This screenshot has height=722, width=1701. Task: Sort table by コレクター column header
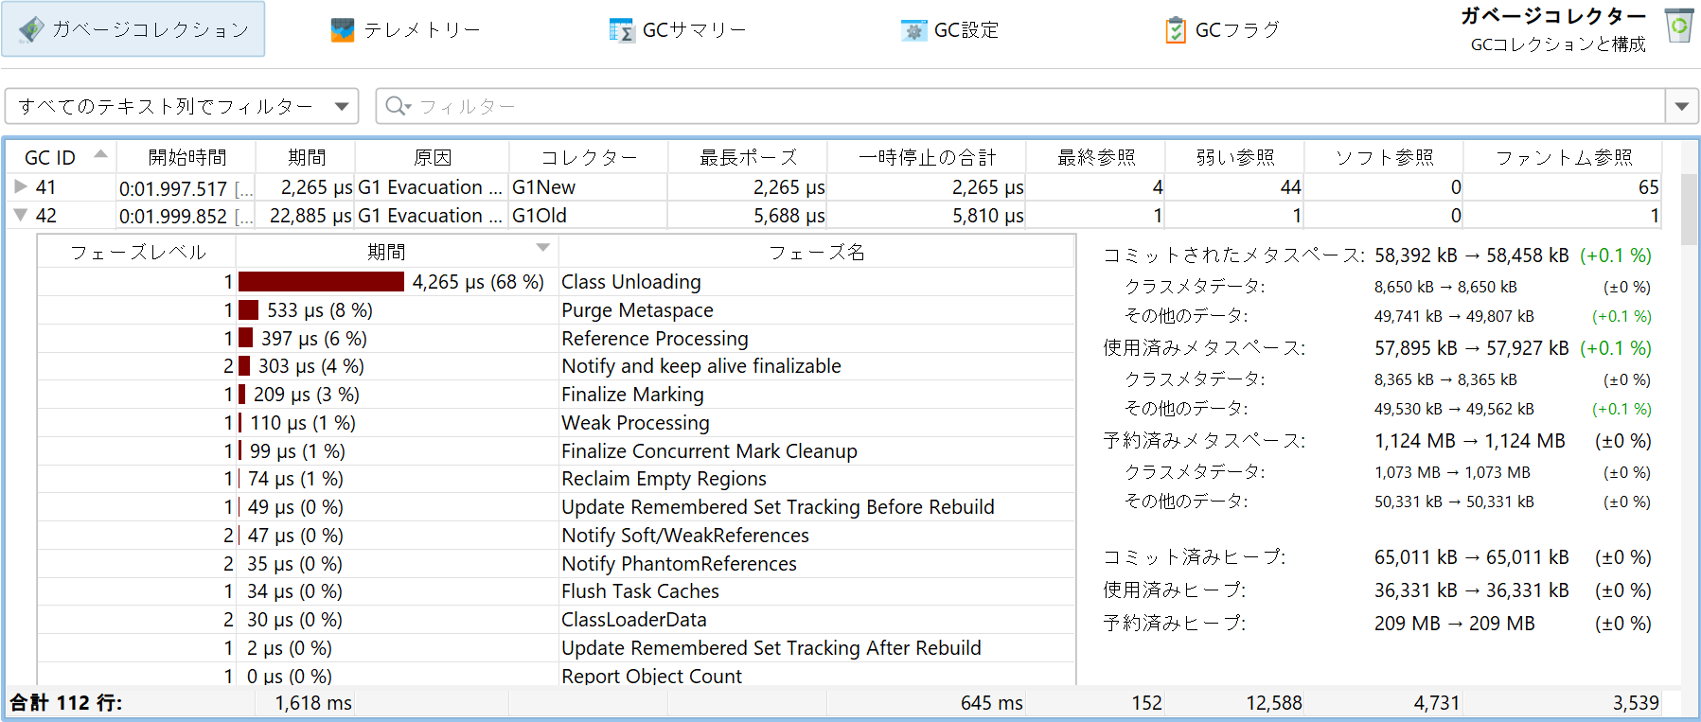[x=589, y=157]
